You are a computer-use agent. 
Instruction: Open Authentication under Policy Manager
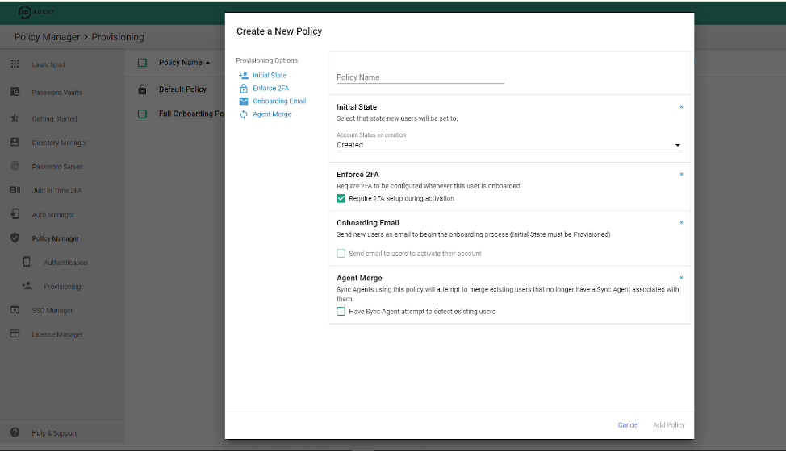click(x=65, y=263)
